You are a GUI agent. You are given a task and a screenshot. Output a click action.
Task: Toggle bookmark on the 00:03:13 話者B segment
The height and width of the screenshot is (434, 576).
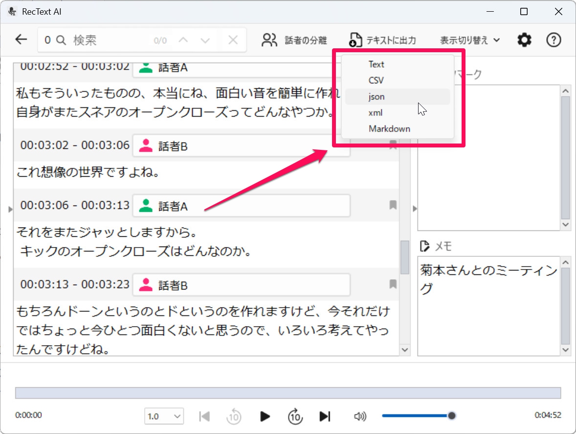[x=393, y=284]
